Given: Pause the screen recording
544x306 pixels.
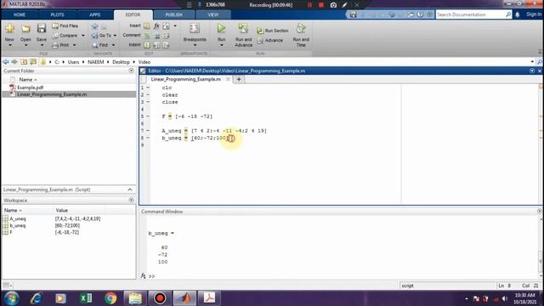Looking at the screenshot, I should [309, 5].
